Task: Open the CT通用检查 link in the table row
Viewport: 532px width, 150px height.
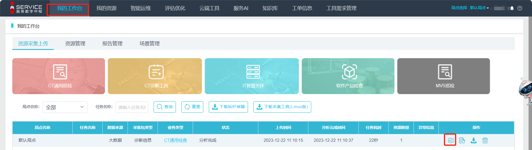Action: [x=176, y=140]
